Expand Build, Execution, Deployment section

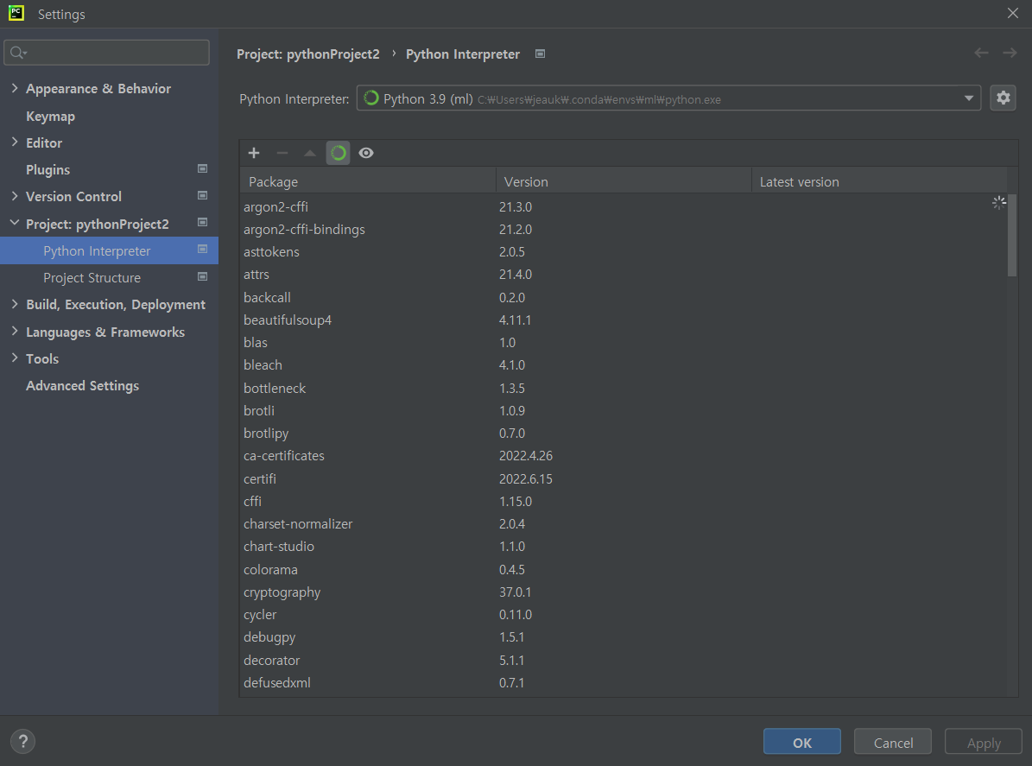pyautogui.click(x=15, y=304)
